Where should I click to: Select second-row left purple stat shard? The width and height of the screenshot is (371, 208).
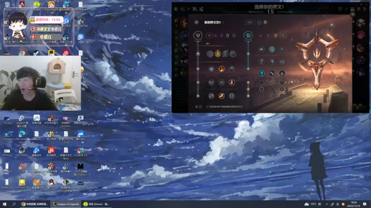pyautogui.click(x=262, y=89)
